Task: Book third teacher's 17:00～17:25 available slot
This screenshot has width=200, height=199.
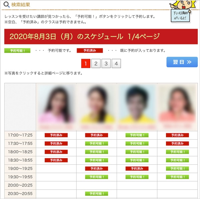Action: click(x=137, y=135)
